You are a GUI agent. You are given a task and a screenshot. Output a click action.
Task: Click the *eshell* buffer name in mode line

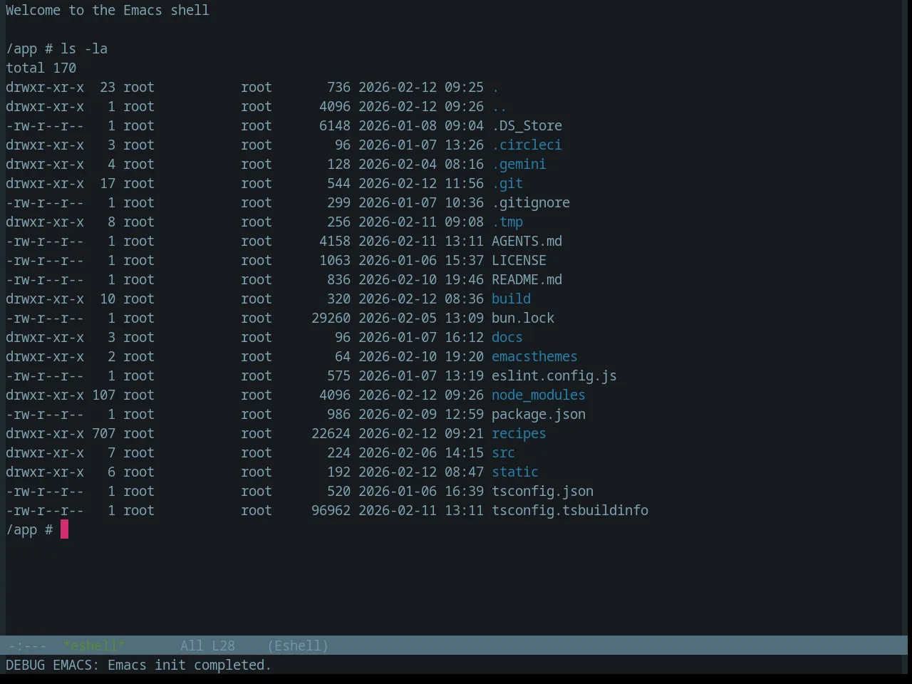click(x=94, y=646)
